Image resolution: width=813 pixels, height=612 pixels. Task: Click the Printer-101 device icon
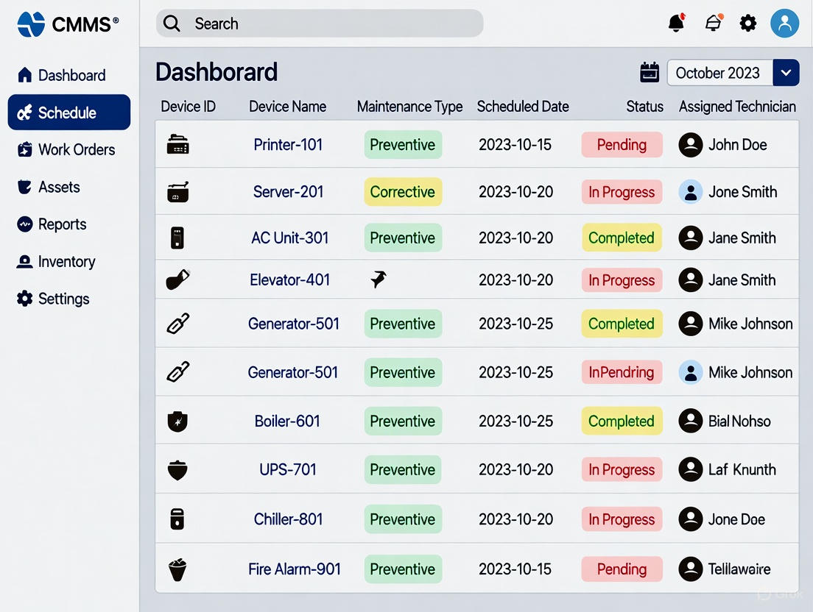click(x=177, y=145)
